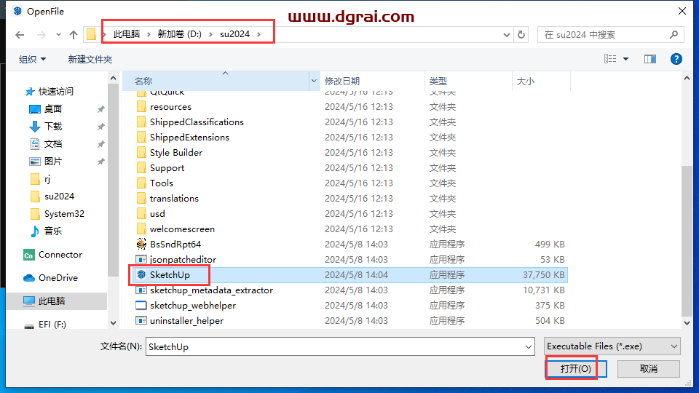The width and height of the screenshot is (699, 393).
Task: Select the ShippedExtensions folder
Action: (189, 138)
